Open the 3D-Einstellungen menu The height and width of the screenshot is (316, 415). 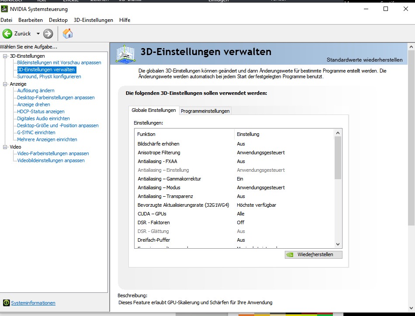(x=93, y=20)
